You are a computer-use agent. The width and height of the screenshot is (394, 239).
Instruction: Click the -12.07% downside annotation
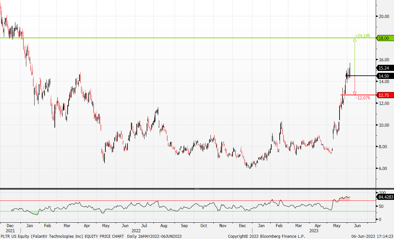tap(362, 98)
